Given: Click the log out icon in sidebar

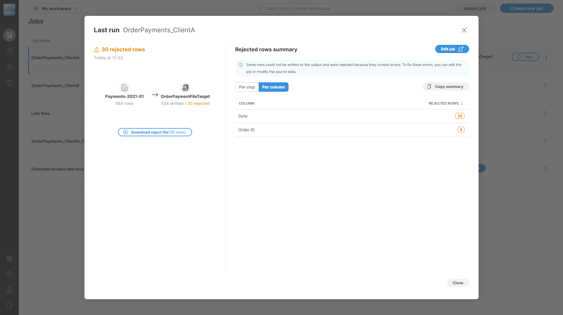Looking at the screenshot, I should coord(9,306).
